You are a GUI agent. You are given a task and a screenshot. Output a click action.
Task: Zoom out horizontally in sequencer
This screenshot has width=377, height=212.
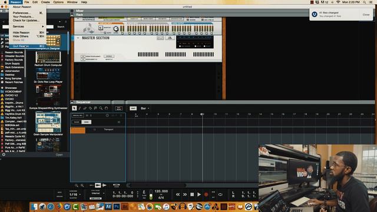pos(76,185)
